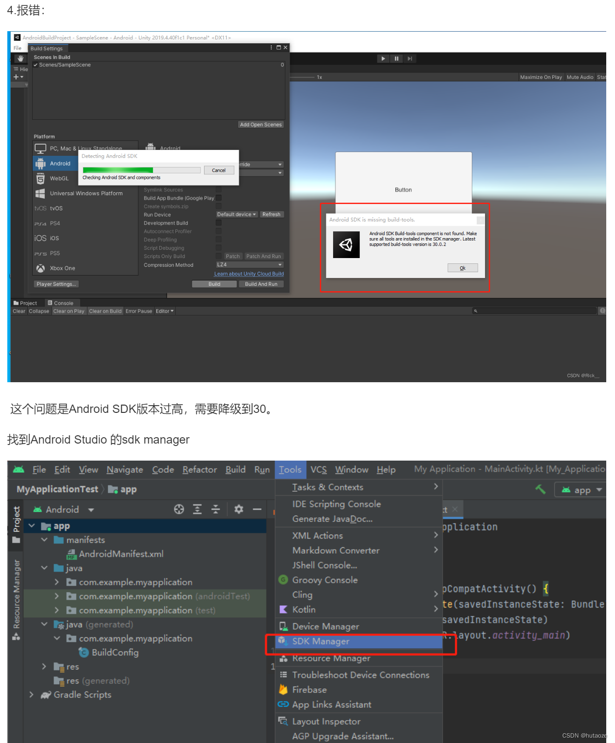The image size is (615, 743).
Task: Click the Xbox One logo icon
Action: pyautogui.click(x=40, y=268)
